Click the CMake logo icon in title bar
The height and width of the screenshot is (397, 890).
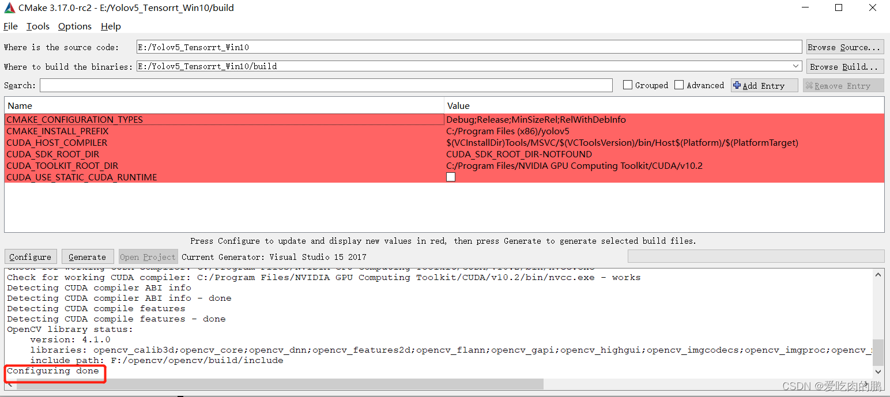pos(9,8)
